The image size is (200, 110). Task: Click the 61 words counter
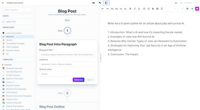[188, 3]
